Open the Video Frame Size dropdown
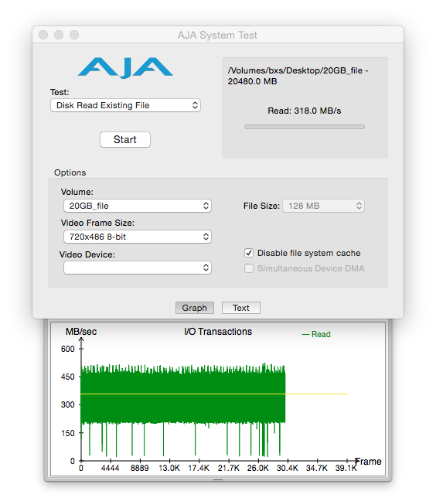Screen dimensions: 436x498 138,237
